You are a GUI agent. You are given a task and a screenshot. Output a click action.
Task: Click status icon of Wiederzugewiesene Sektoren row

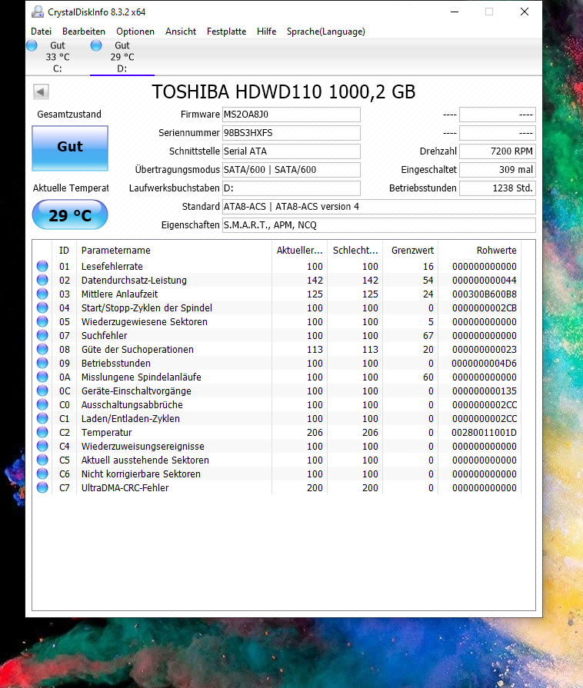(42, 321)
